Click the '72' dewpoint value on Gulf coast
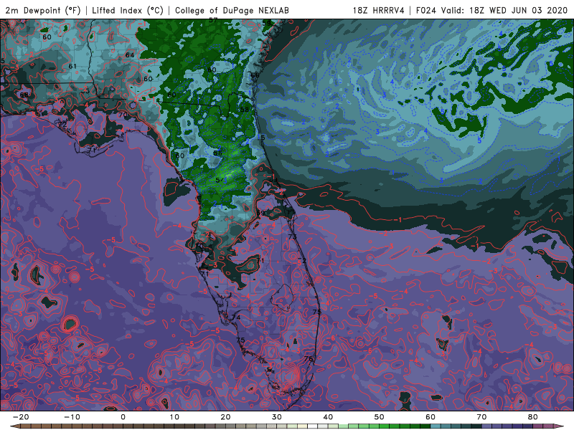The image size is (574, 430). [x=62, y=125]
